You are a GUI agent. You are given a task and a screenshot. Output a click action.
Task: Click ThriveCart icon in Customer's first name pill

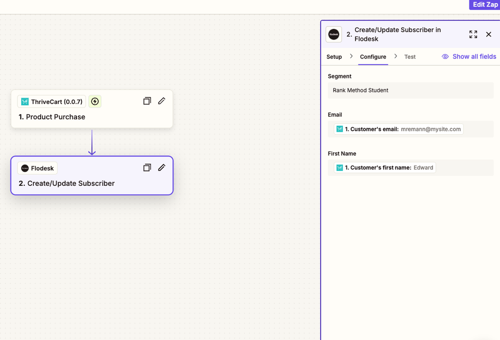(x=339, y=167)
